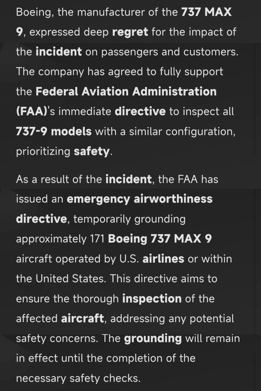Click the bold word 'inspection'
The height and width of the screenshot is (391, 261).
[152, 299]
